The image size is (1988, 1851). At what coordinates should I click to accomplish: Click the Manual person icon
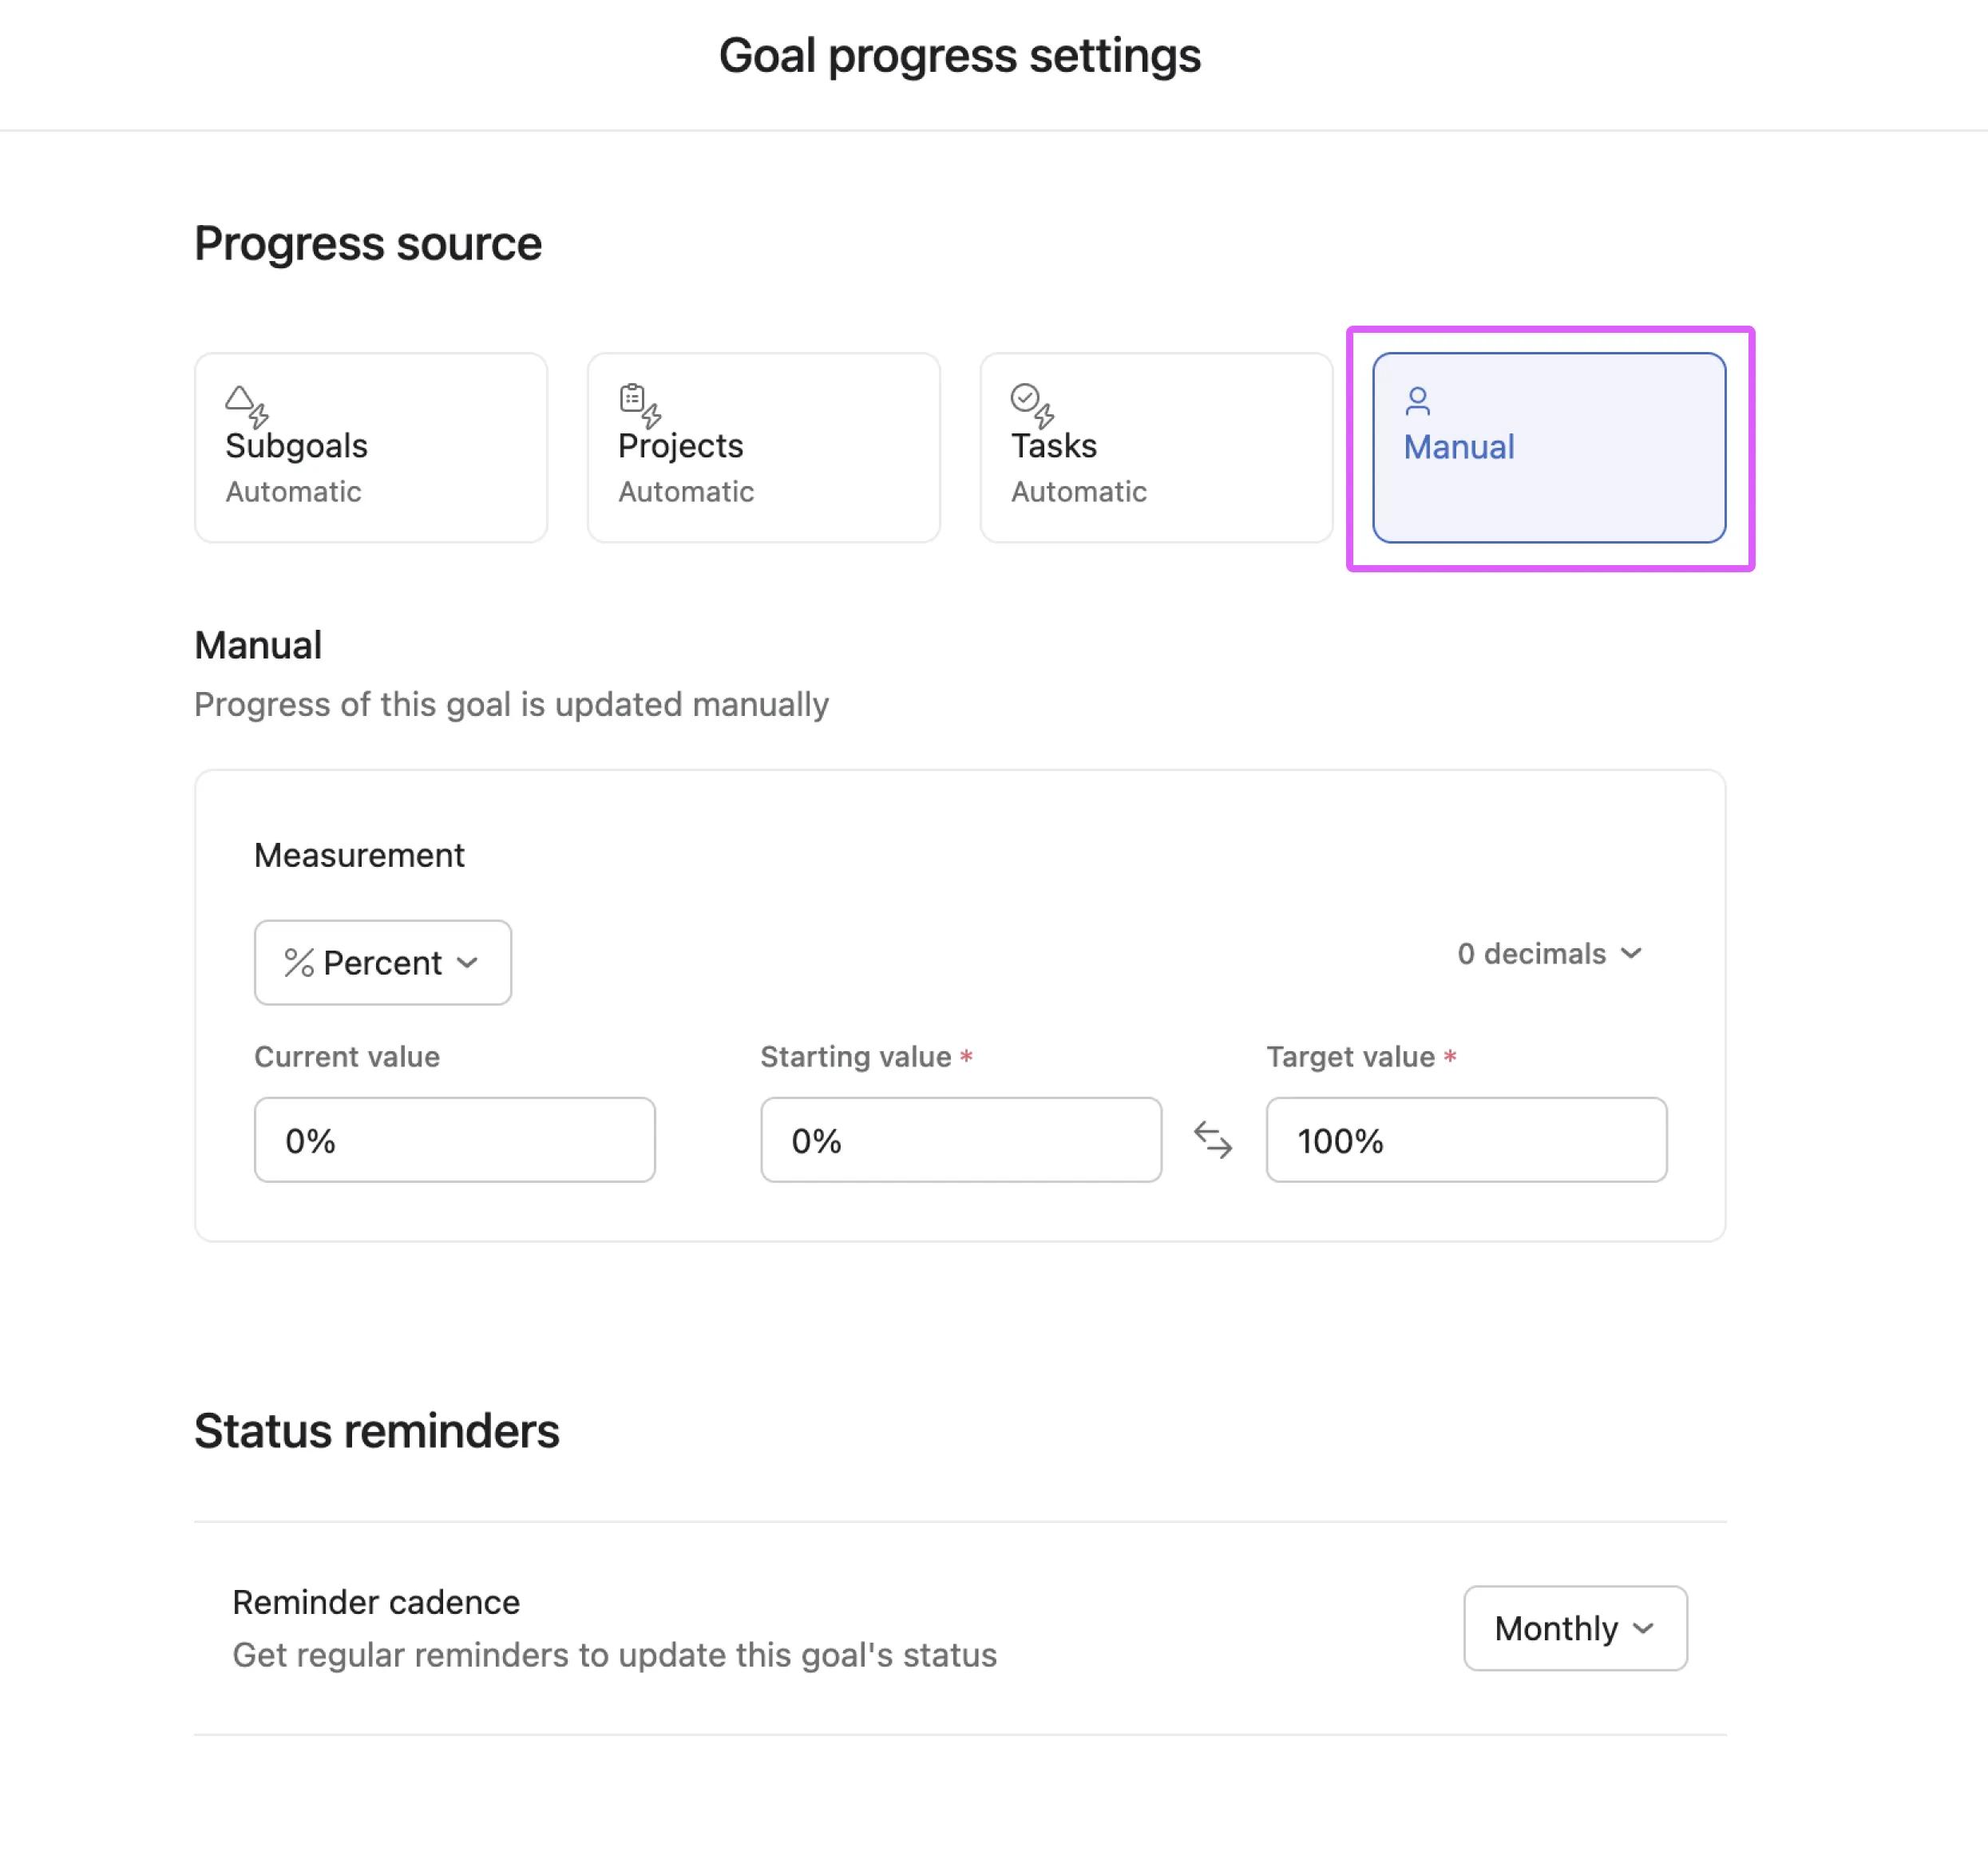pos(1417,401)
